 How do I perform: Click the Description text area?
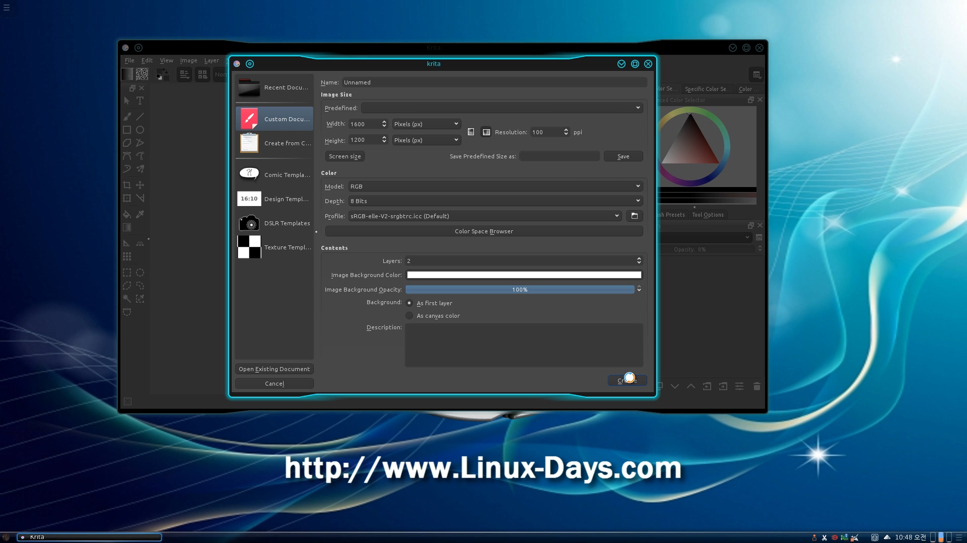[x=524, y=345]
